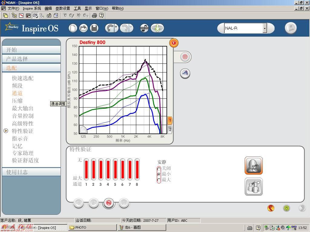
Task: Click the red mute round button below panel
Action: click(109, 203)
